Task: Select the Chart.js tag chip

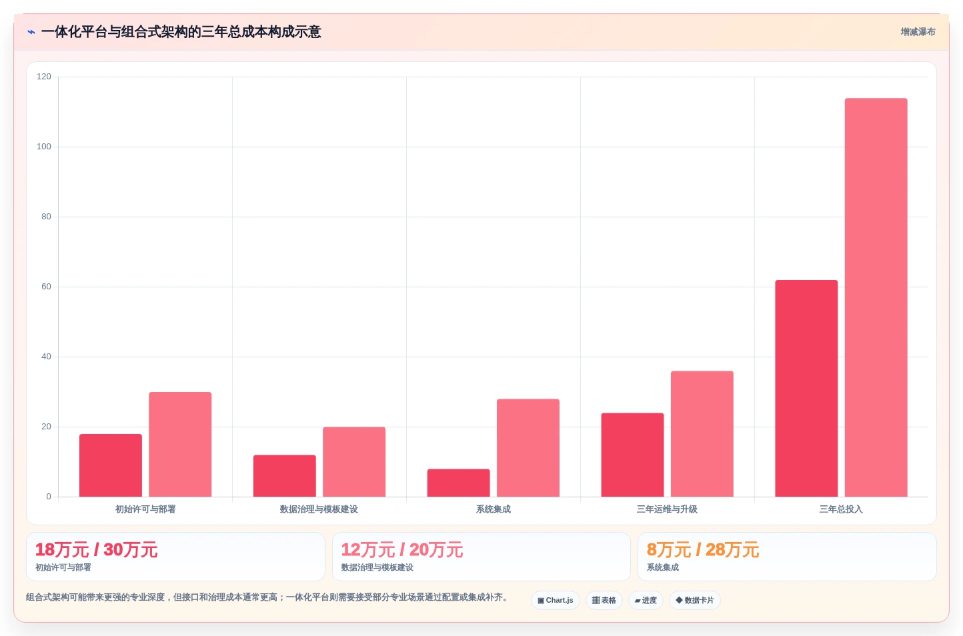Action: 556,600
